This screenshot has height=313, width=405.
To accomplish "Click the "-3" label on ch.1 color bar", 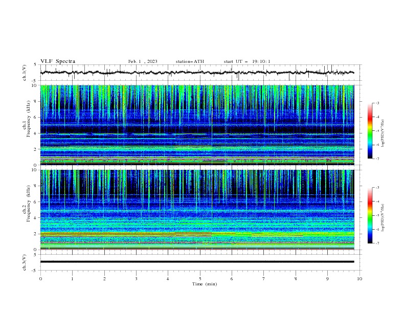I will pyautogui.click(x=377, y=103).
